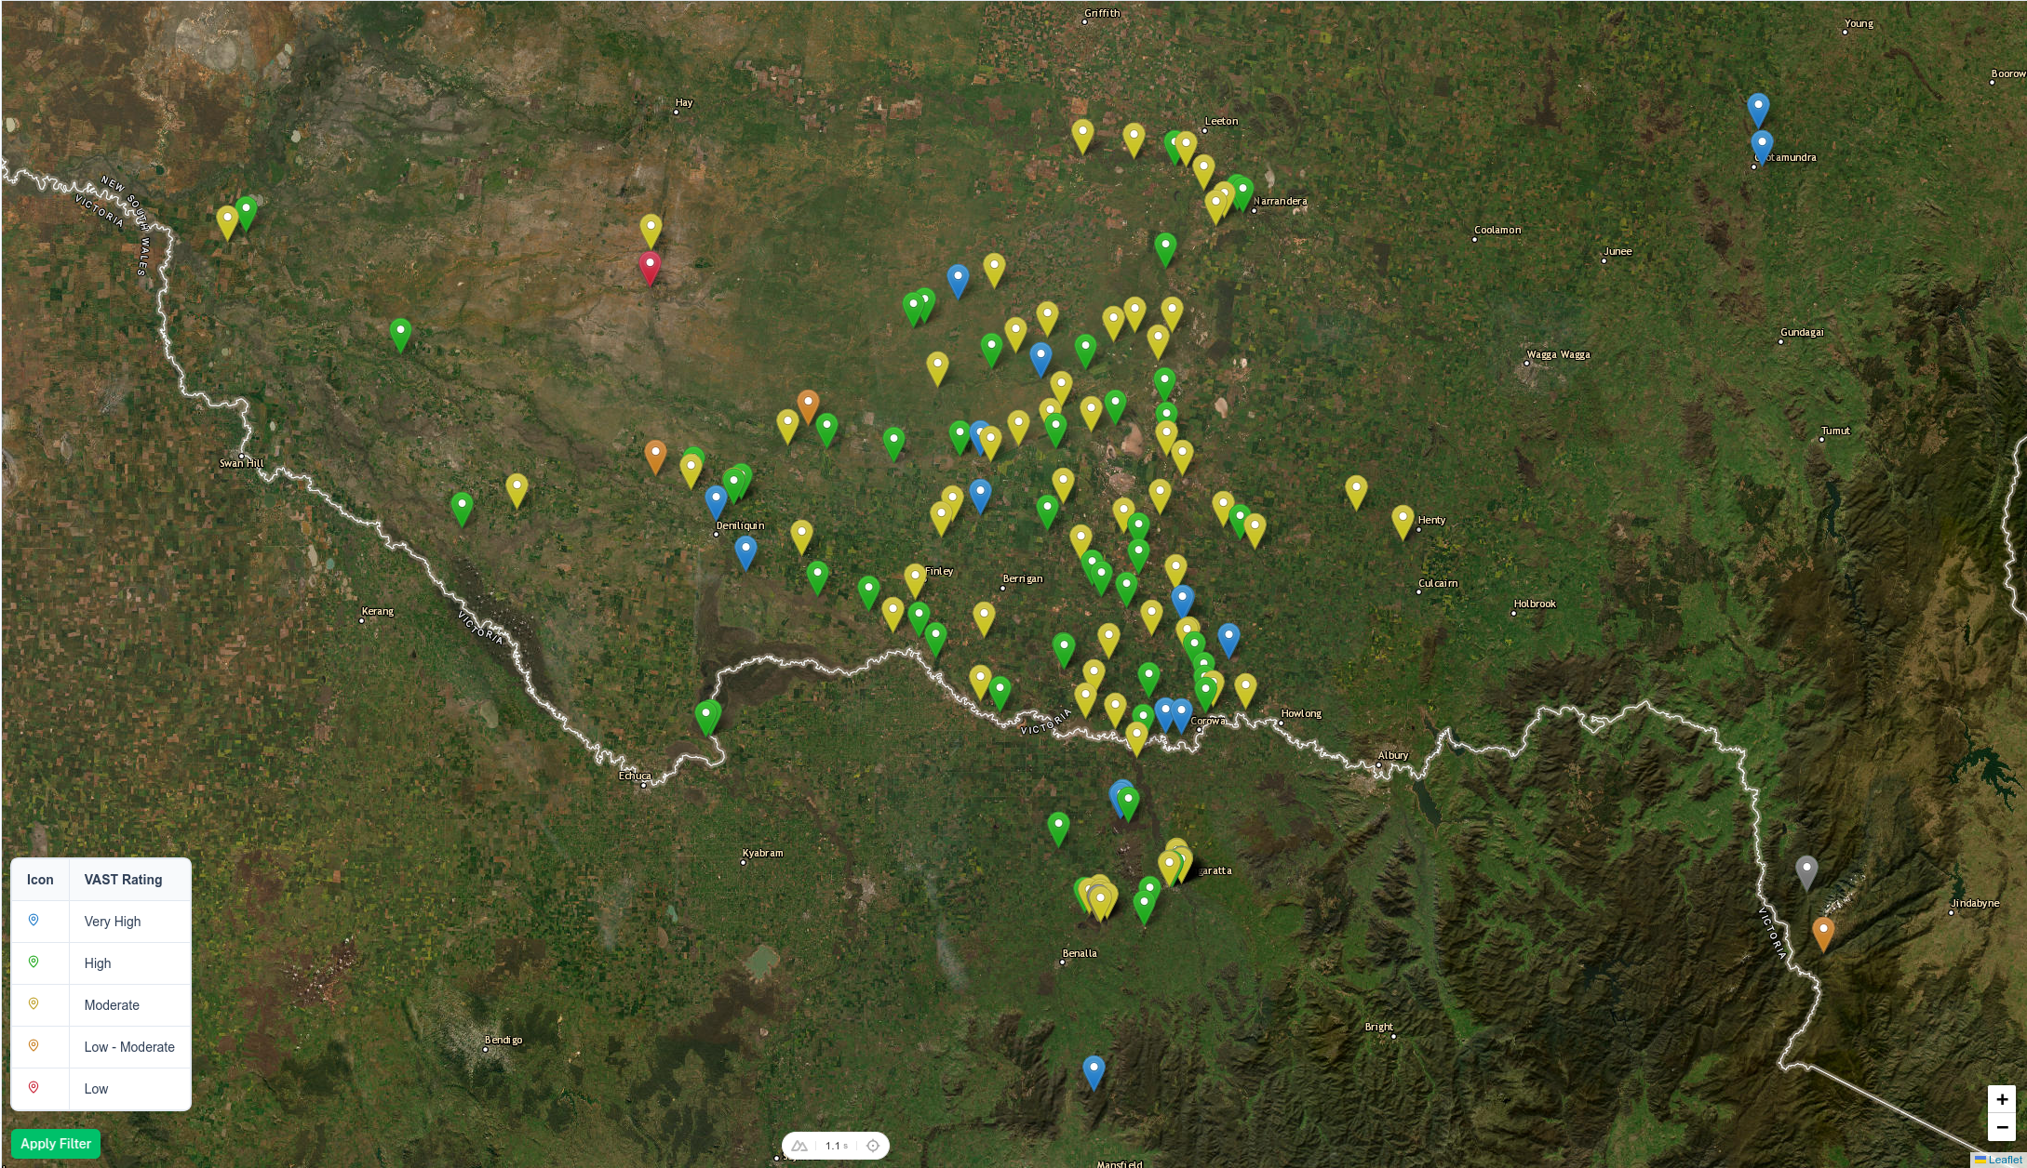Zoom in with the plus button

(2001, 1099)
